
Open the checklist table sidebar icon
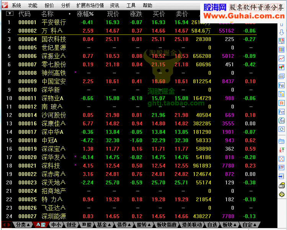pos(282,41)
